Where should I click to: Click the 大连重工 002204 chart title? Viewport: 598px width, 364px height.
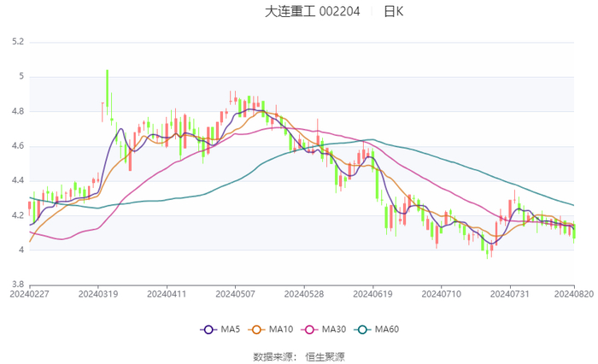[x=313, y=12]
